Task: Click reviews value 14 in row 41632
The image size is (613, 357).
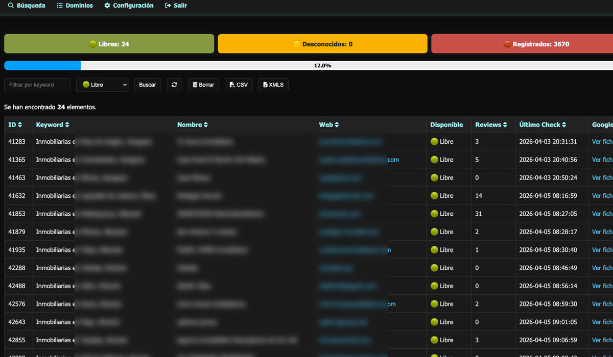Action: (x=479, y=196)
